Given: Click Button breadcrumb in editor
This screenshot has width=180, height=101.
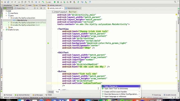Looking at the screenshot, I should point(73,12).
